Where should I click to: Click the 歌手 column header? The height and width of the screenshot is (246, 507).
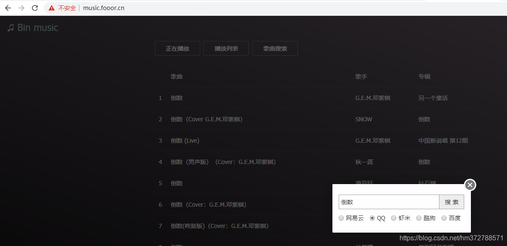coord(361,77)
